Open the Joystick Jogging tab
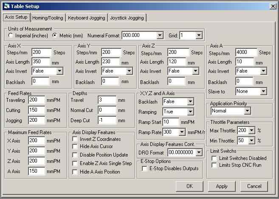 point(127,18)
